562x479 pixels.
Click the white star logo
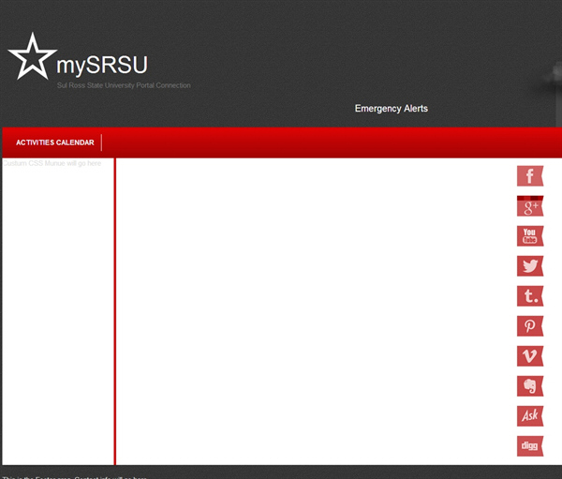tap(31, 56)
